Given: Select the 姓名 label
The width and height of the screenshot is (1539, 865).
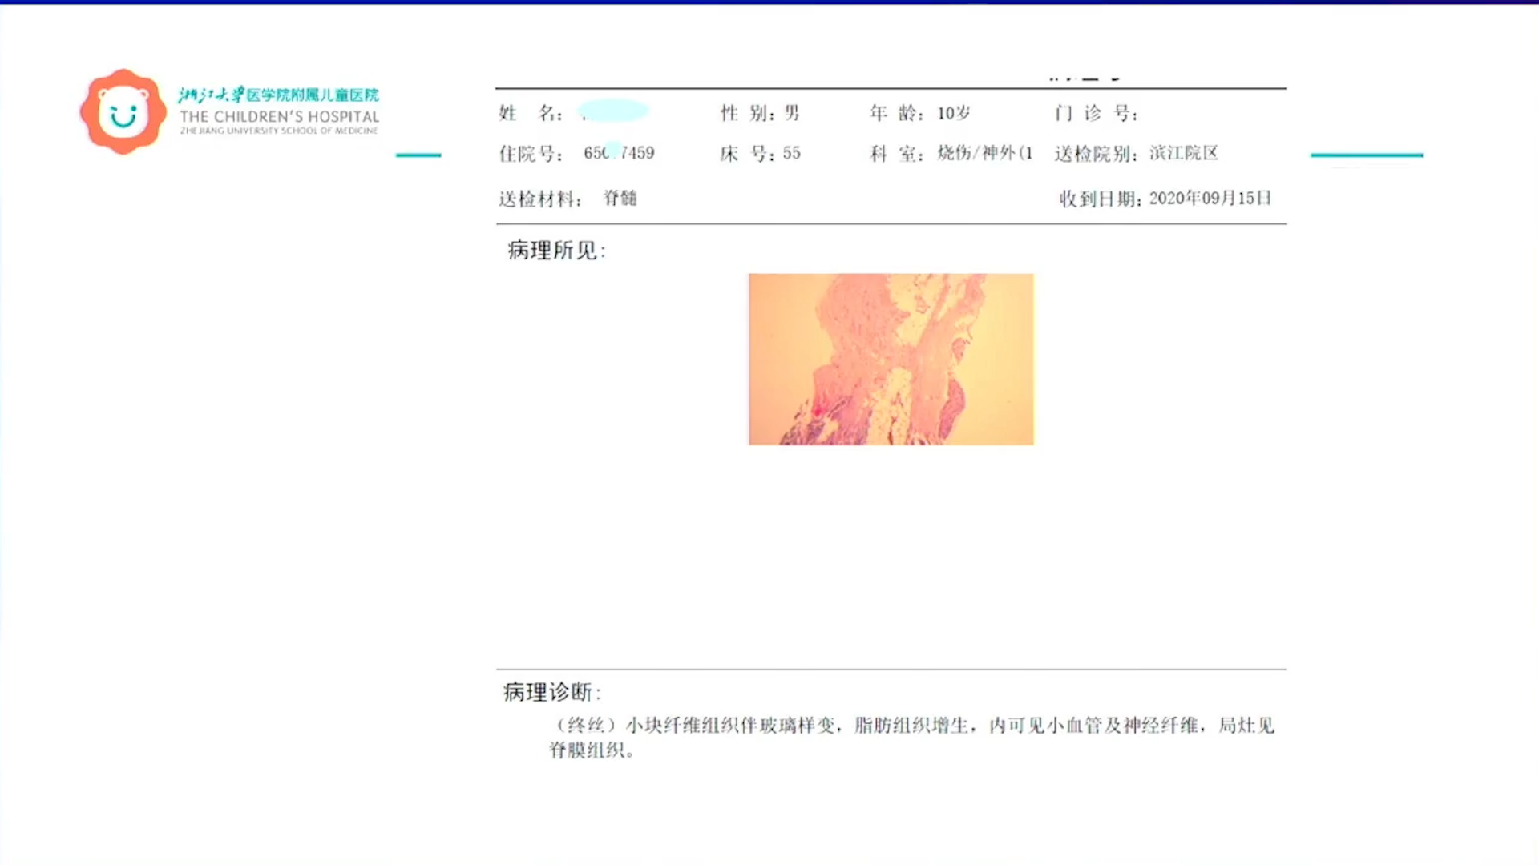Looking at the screenshot, I should [x=531, y=113].
